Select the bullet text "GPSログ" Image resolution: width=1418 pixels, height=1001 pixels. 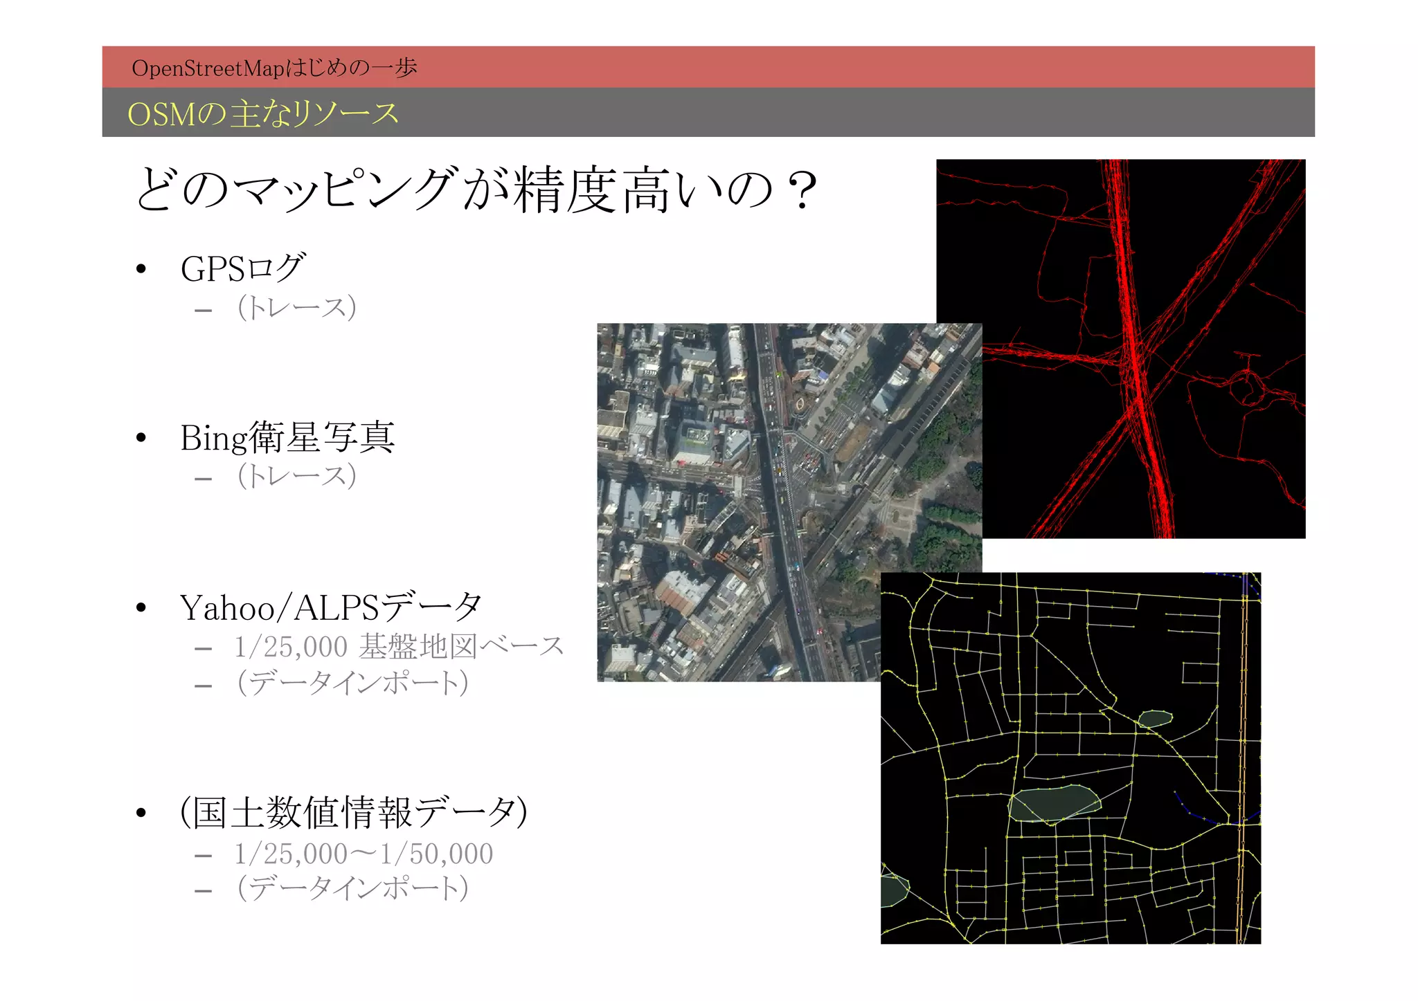[242, 268]
